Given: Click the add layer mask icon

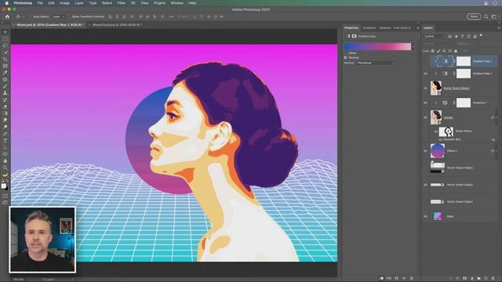Looking at the screenshot, I should tap(465, 279).
